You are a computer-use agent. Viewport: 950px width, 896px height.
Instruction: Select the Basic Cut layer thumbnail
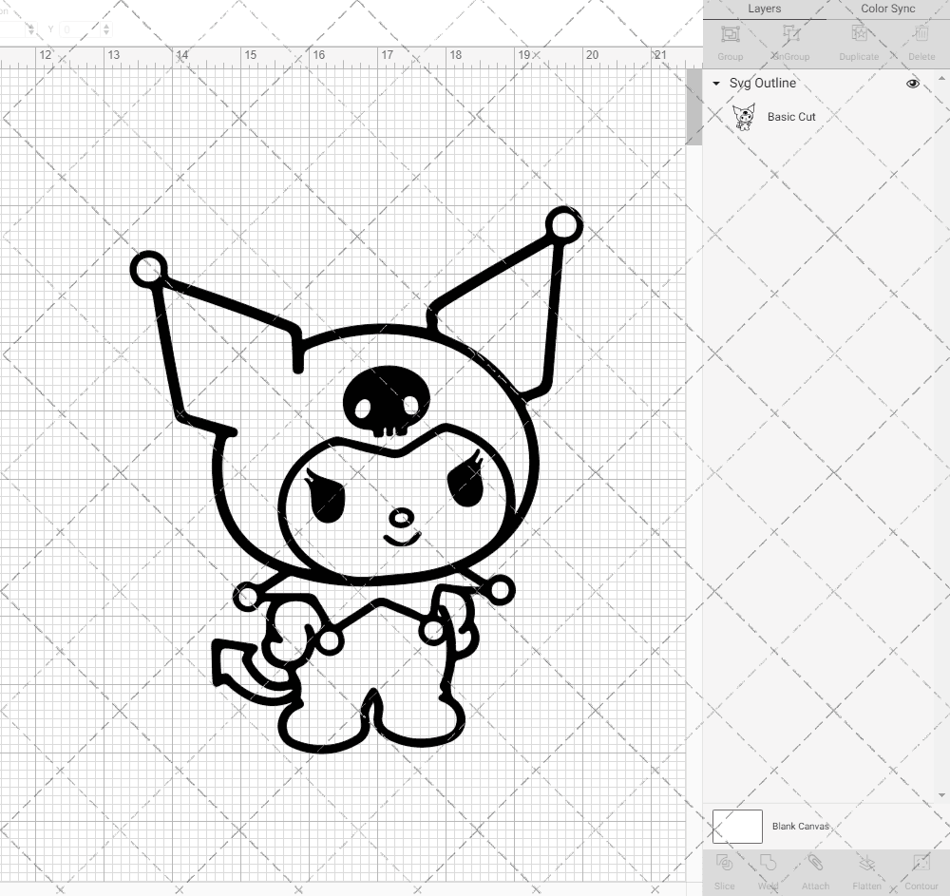point(744,117)
